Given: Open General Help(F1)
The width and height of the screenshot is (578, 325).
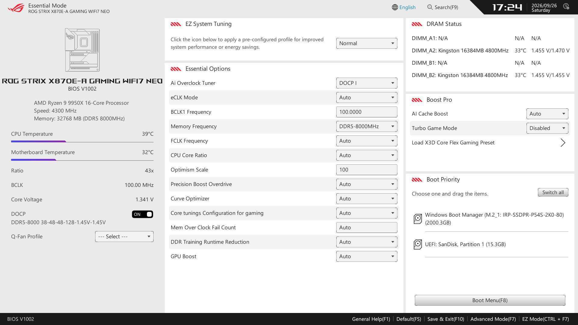Looking at the screenshot, I should (x=371, y=319).
